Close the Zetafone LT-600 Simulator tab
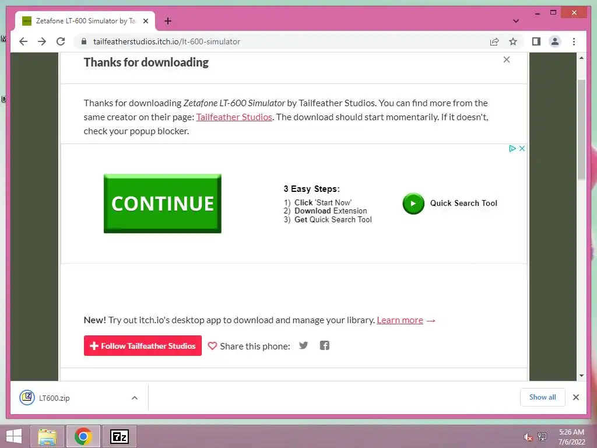Screen dimensions: 597x448 tap(145, 21)
